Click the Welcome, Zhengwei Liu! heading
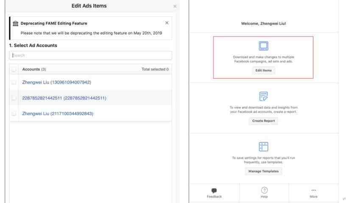 tap(263, 24)
